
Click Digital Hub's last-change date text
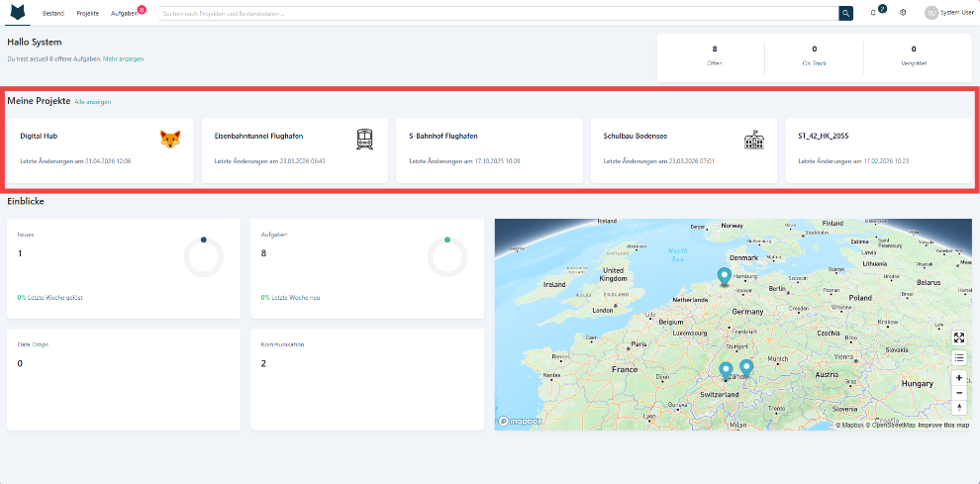coord(75,161)
